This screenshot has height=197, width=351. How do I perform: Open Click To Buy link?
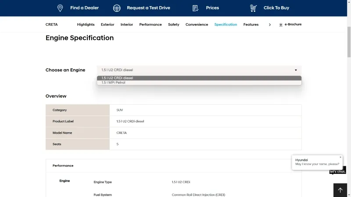(276, 8)
